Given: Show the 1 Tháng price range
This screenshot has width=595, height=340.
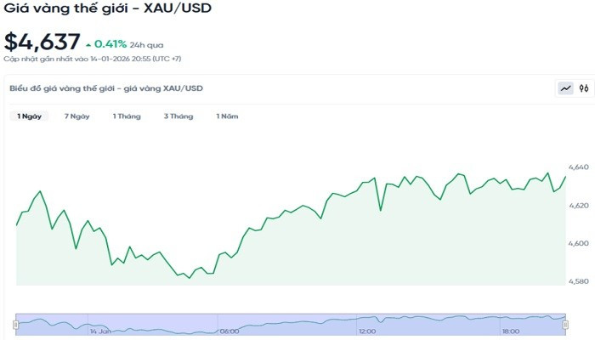Looking at the screenshot, I should point(127,116).
